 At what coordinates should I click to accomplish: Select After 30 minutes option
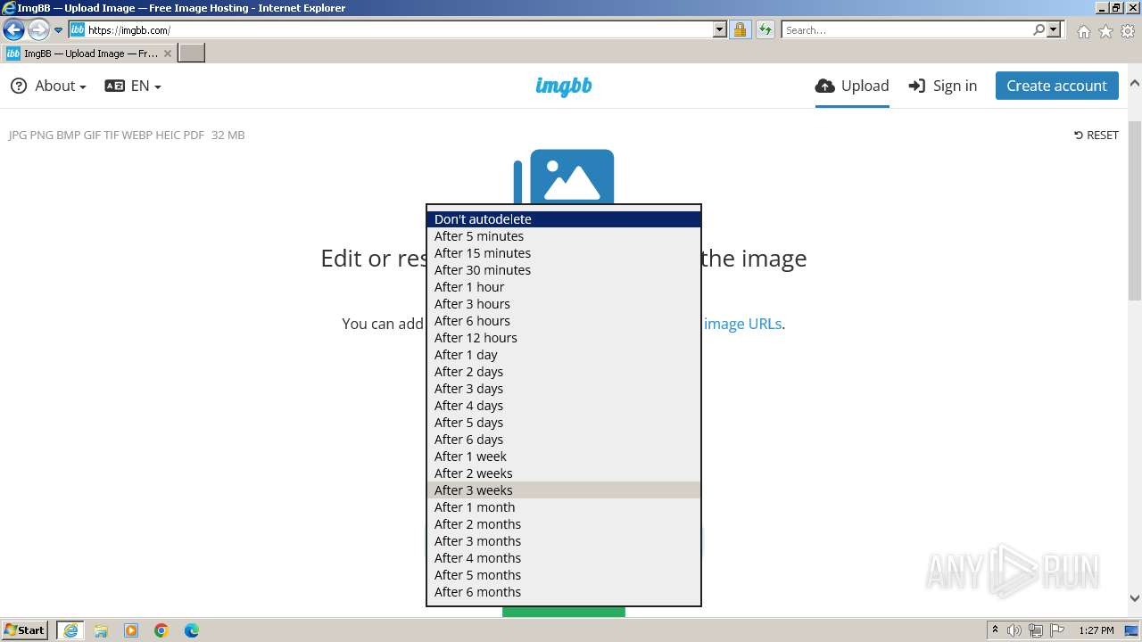pyautogui.click(x=564, y=270)
